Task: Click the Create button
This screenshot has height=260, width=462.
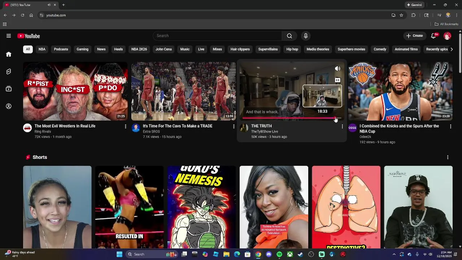Action: (x=414, y=36)
